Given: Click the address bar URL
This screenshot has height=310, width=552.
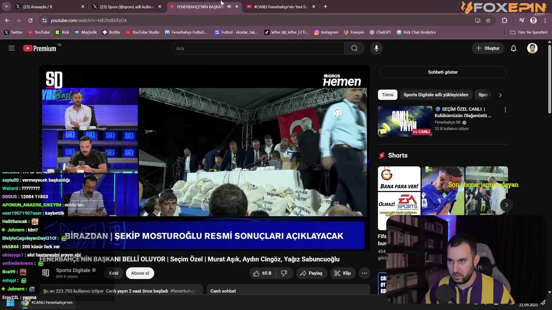Looking at the screenshot, I should (88, 20).
